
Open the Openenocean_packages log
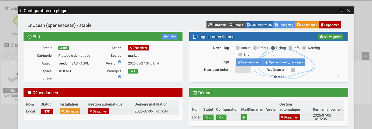point(284,62)
